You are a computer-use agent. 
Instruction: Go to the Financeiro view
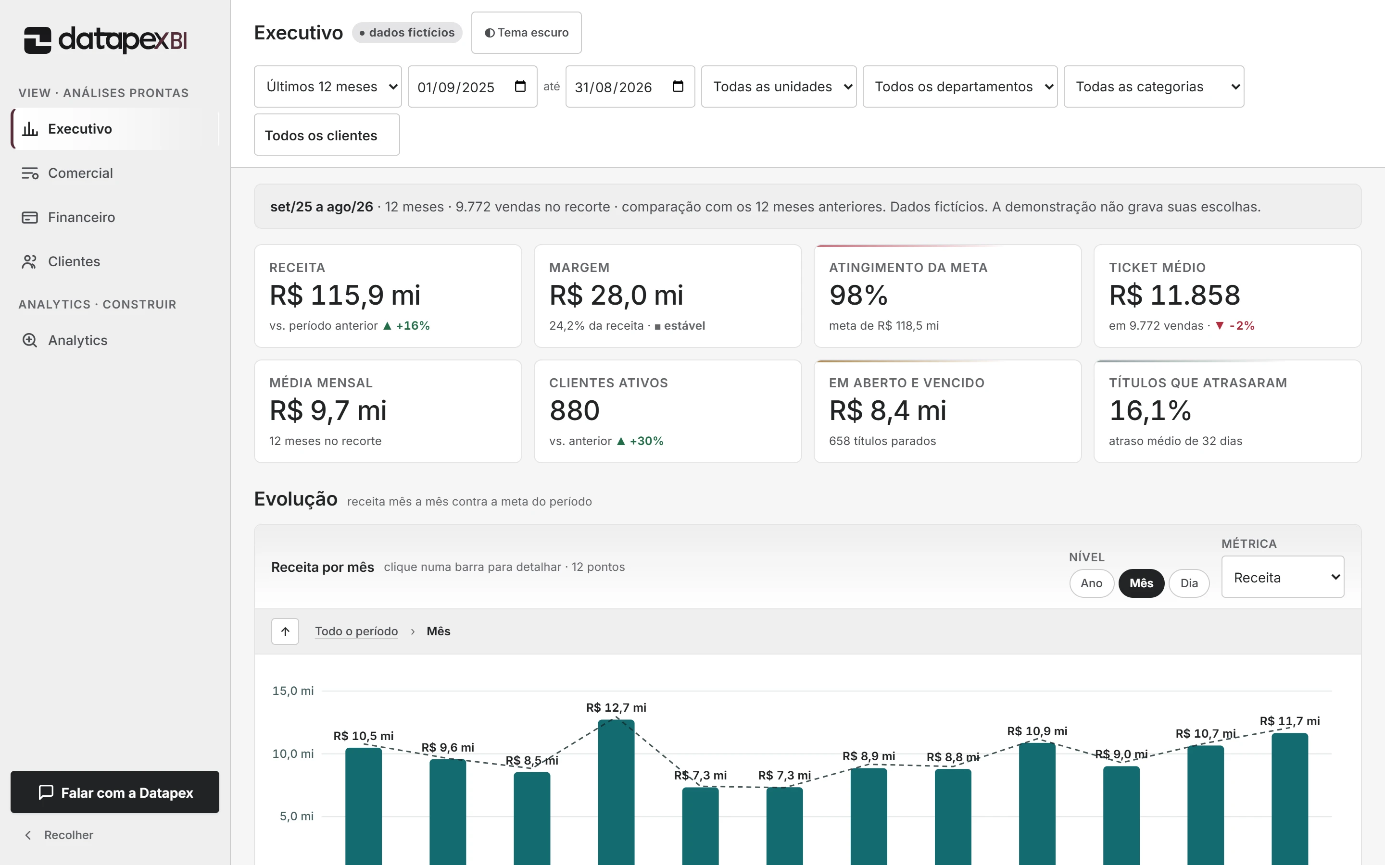tap(115, 217)
